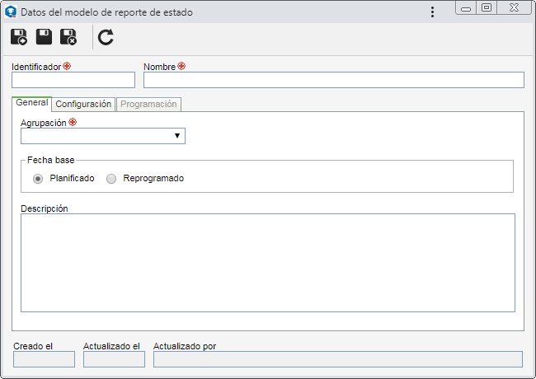
Task: Switch to the Configuración tab
Action: [x=83, y=104]
